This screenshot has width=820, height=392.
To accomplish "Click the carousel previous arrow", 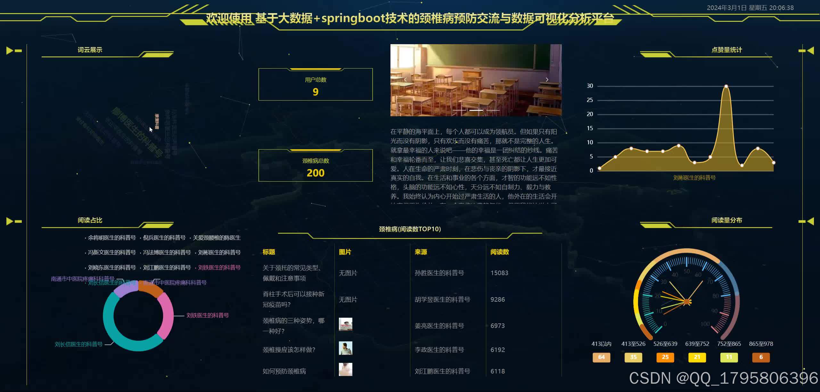I will 405,80.
